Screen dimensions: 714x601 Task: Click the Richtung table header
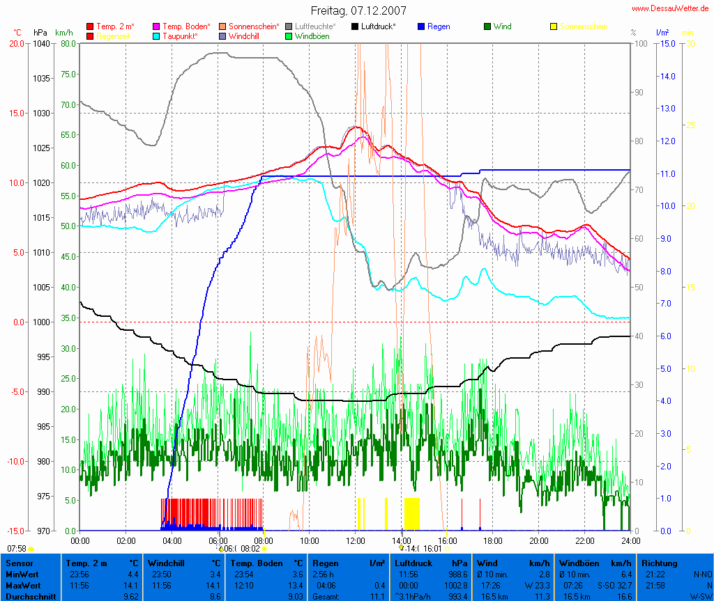point(660,563)
